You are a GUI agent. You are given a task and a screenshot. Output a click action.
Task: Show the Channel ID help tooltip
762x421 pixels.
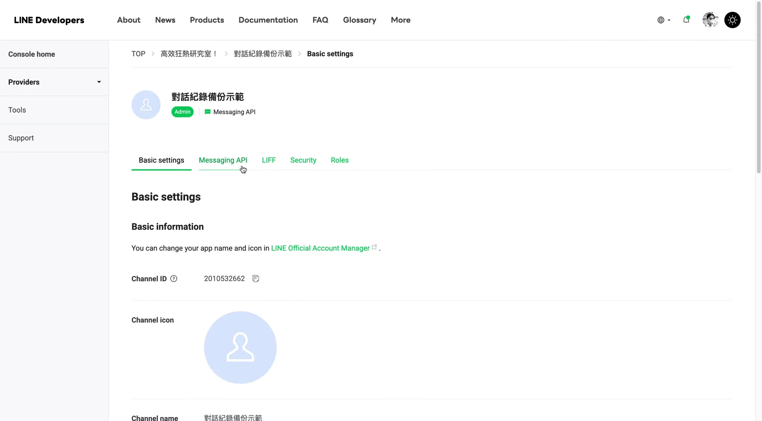click(174, 279)
